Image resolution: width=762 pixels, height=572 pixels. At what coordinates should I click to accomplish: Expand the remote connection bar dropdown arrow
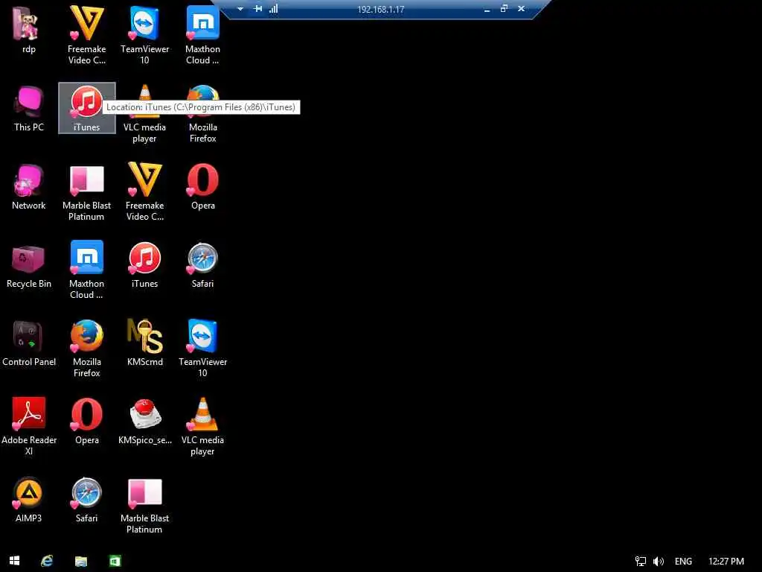tap(240, 9)
